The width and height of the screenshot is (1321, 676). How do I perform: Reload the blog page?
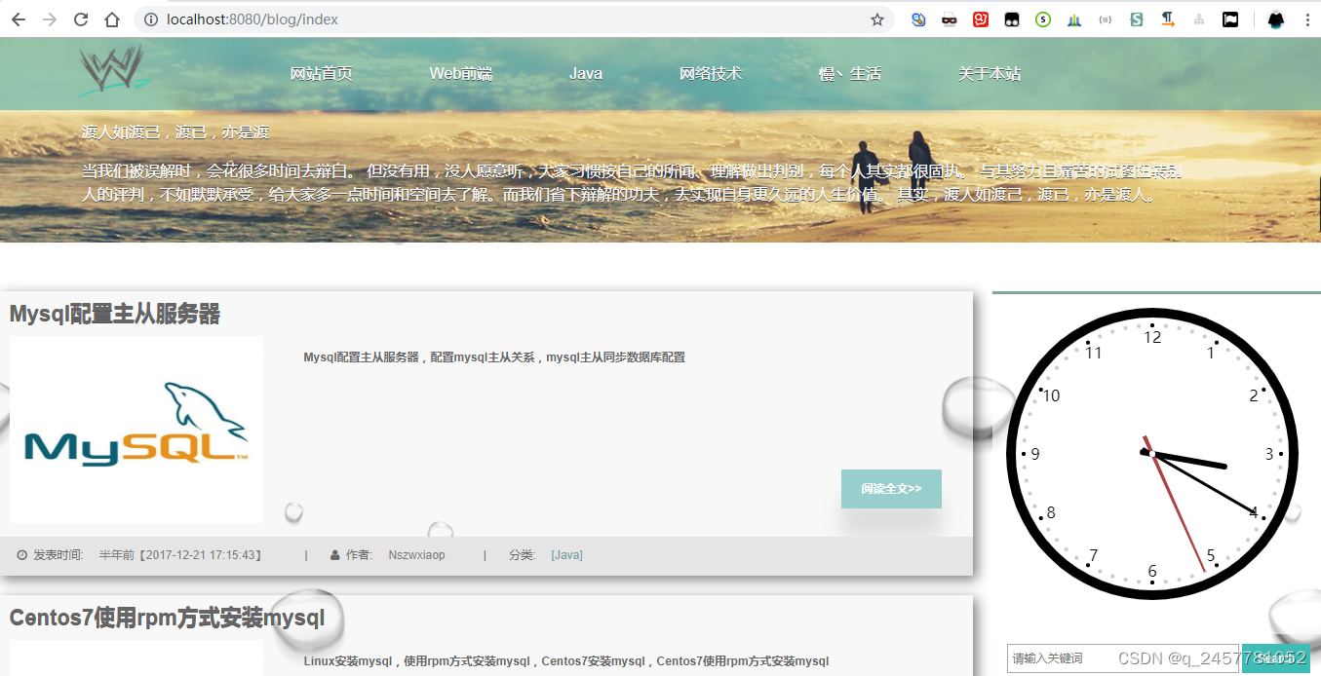click(81, 19)
